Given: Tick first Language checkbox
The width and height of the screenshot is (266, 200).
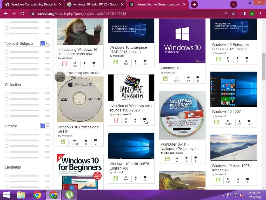Looking at the screenshot, I should coord(6,176).
